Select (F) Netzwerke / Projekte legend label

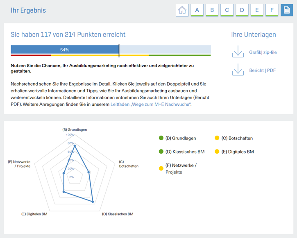(x=181, y=169)
